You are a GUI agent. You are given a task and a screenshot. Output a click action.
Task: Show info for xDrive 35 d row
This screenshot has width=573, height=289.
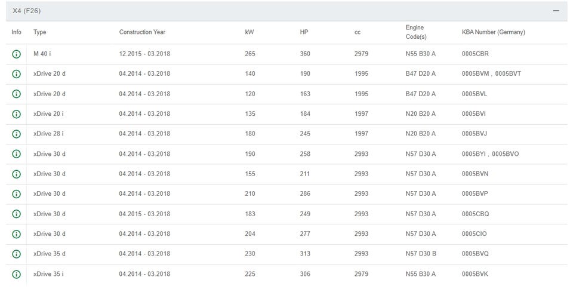click(x=17, y=254)
